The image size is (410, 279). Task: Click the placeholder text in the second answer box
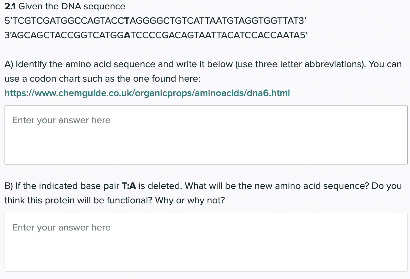[61, 227]
